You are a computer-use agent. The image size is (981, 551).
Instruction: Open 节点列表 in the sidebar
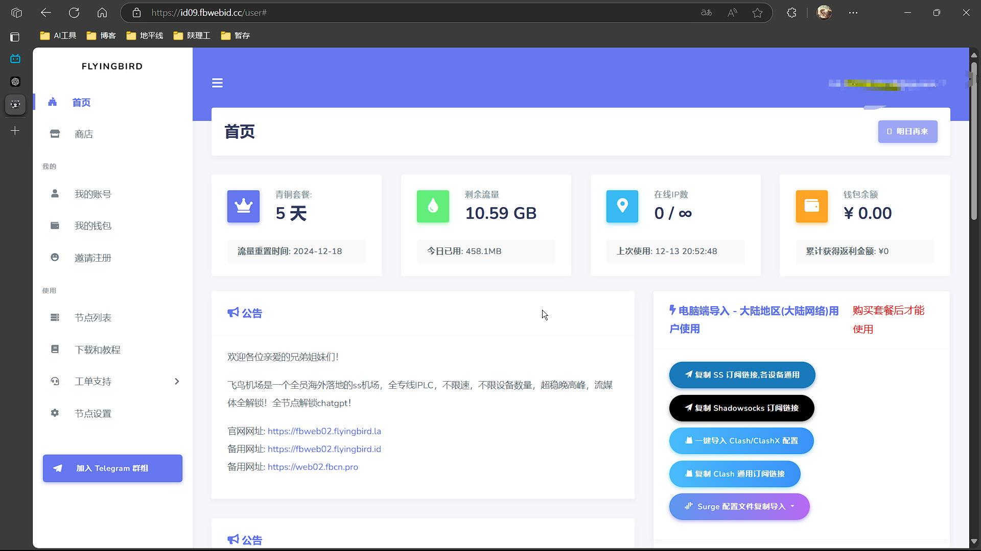click(92, 318)
